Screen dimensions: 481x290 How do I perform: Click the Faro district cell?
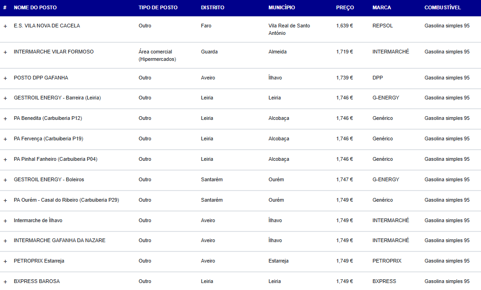206,26
